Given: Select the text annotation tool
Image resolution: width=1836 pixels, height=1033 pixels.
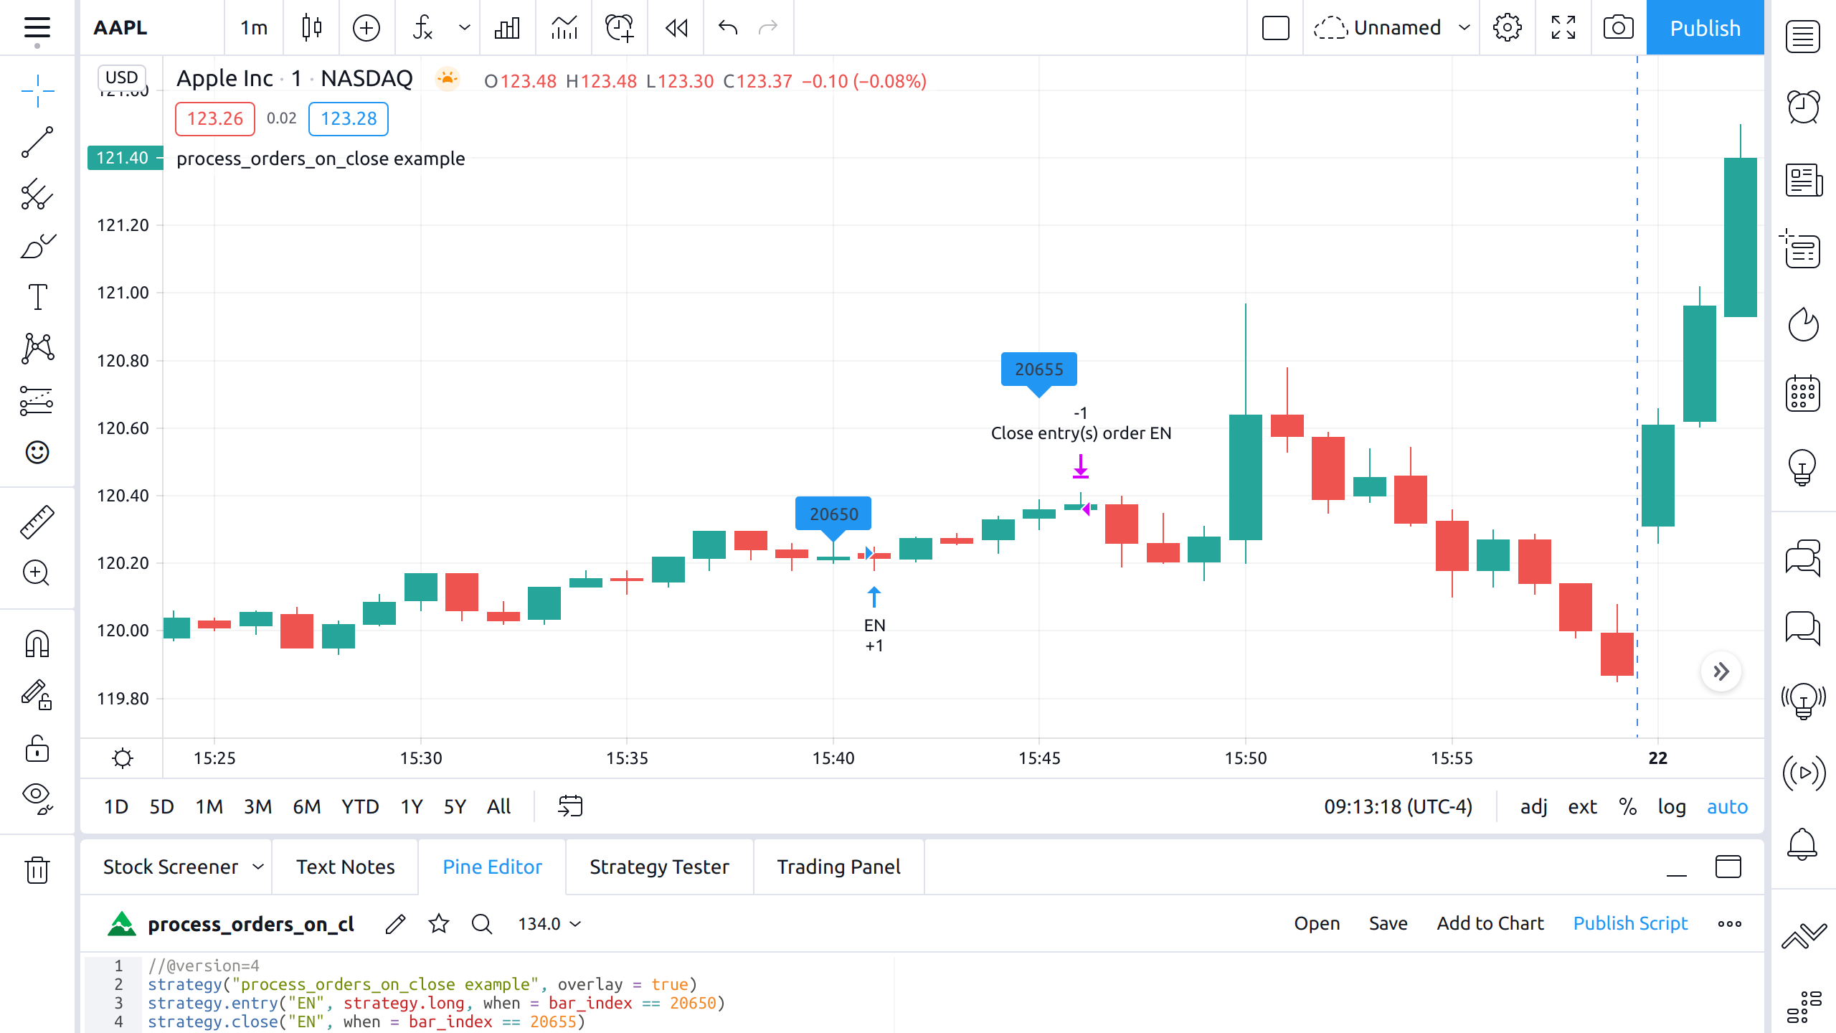Looking at the screenshot, I should [x=37, y=296].
